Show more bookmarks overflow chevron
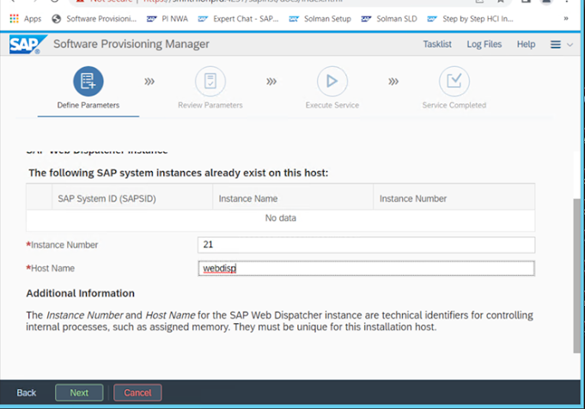Image resolution: width=585 pixels, height=409 pixels. tap(566, 18)
